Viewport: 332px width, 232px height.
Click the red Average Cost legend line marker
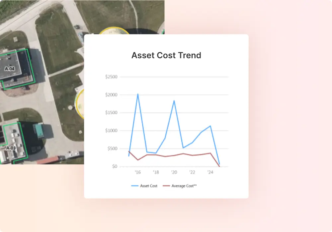166,186
